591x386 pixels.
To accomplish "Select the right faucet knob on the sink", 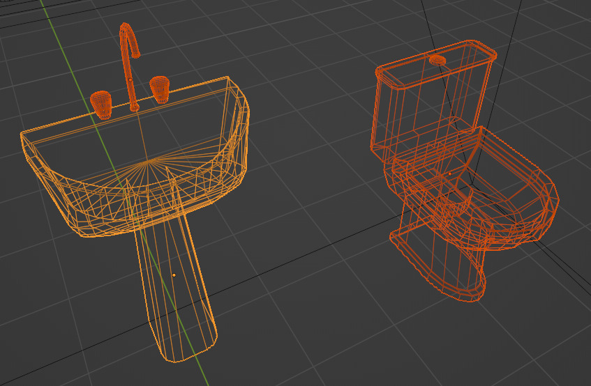I will coord(159,89).
